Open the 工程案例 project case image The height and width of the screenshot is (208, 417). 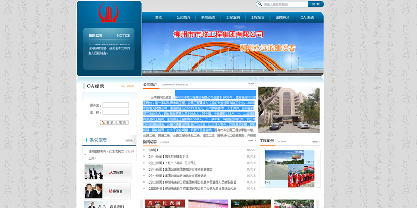click(289, 169)
